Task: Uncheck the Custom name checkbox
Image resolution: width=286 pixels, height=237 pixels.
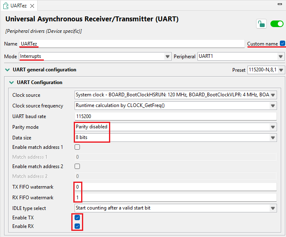Action: pos(282,43)
